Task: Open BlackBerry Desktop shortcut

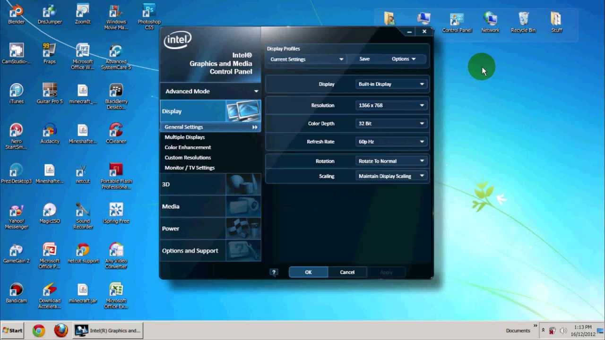Action: pyautogui.click(x=116, y=96)
